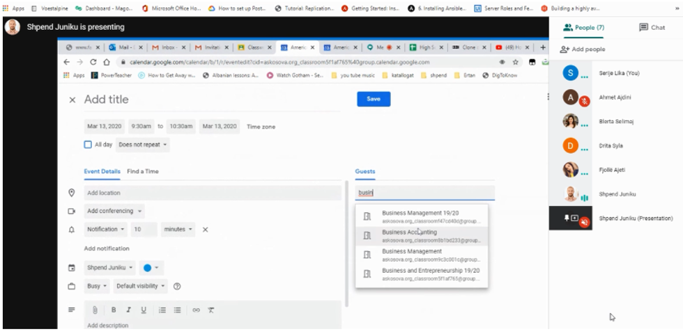Click the underline formatting icon
Screen dimensions: 683x334
pos(144,310)
